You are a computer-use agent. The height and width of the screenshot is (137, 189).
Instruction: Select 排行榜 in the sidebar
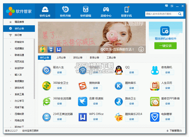(19, 35)
